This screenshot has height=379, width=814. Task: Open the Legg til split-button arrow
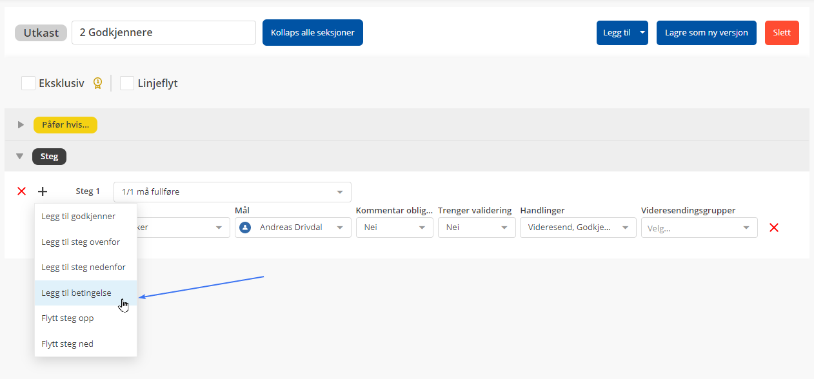(x=642, y=33)
